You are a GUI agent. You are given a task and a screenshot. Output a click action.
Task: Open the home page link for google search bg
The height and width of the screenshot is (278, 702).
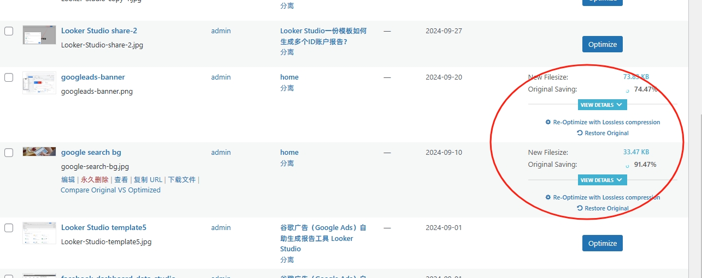290,153
